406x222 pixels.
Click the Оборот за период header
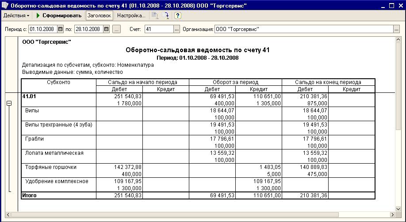[x=236, y=82]
